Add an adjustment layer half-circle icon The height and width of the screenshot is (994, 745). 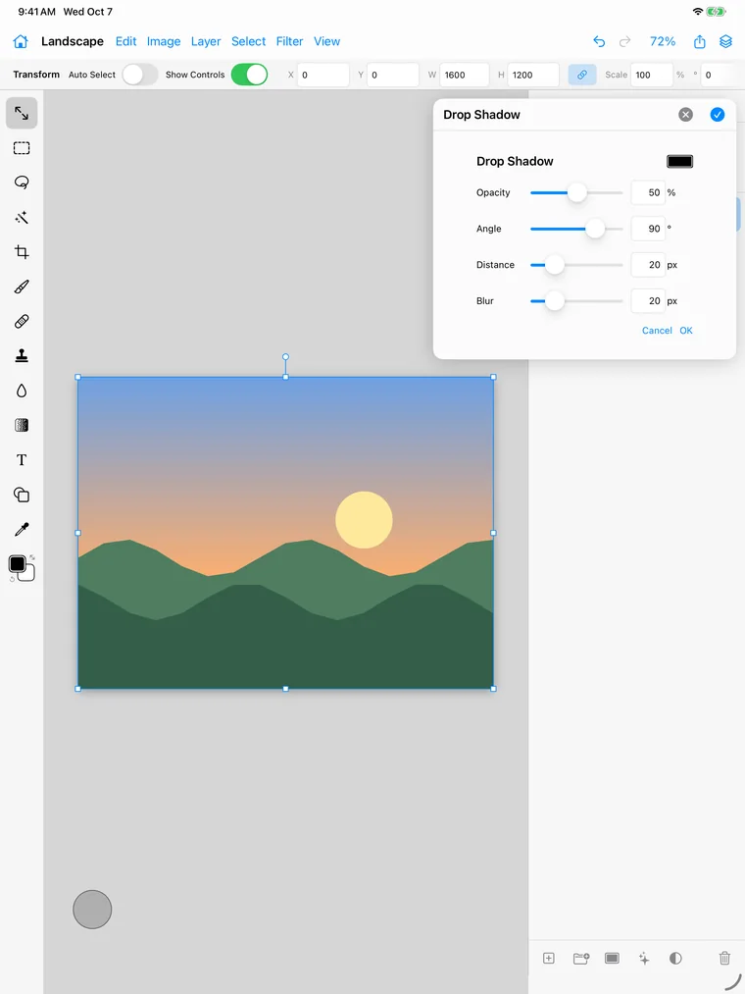675,958
